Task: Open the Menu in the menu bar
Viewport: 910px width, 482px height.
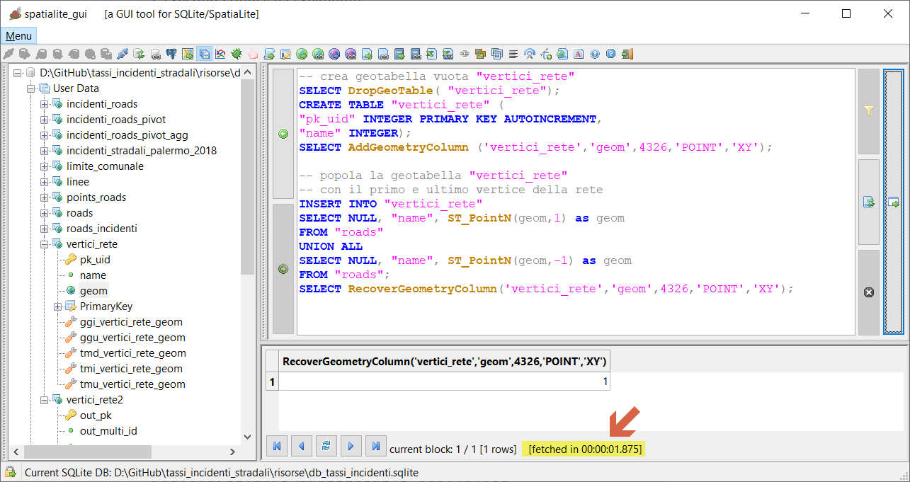Action: click(18, 36)
